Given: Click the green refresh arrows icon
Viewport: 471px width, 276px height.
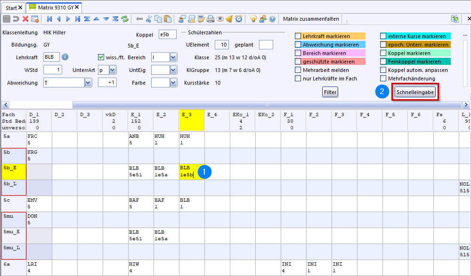Looking at the screenshot, I should coord(125,19).
